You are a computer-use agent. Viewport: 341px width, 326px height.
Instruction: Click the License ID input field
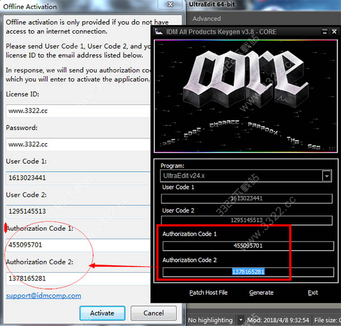(78, 111)
